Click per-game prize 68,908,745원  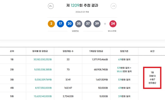(x=101, y=70)
